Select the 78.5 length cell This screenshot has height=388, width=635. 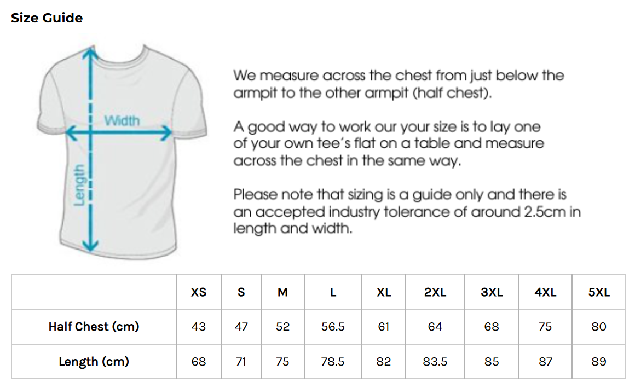[333, 362]
